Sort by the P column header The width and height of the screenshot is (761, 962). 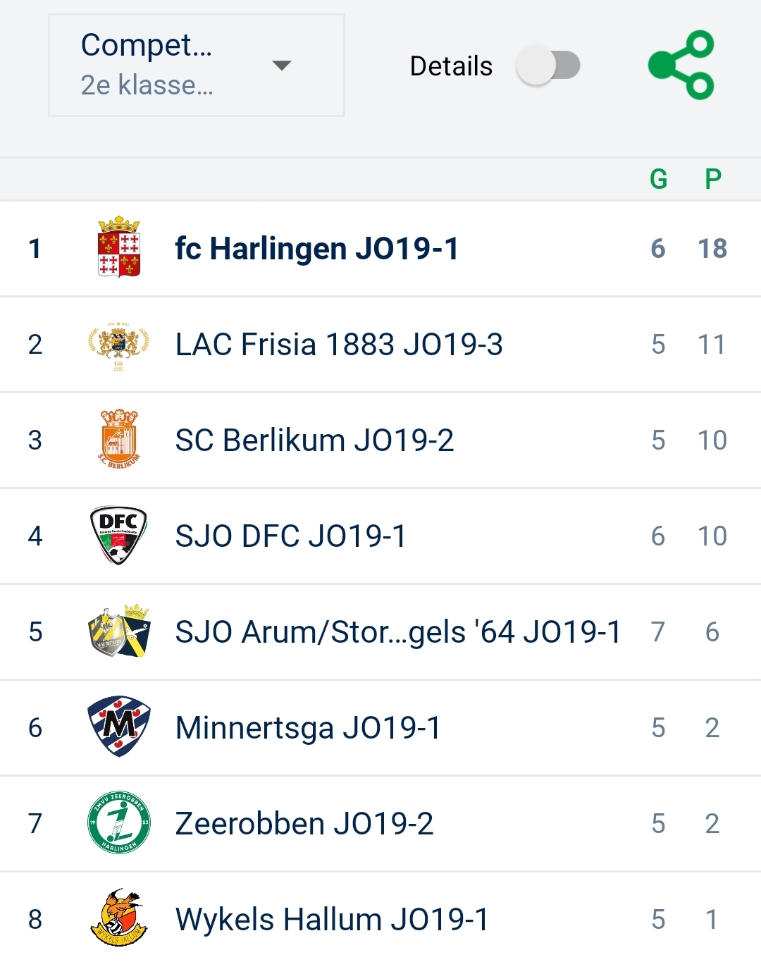713,179
